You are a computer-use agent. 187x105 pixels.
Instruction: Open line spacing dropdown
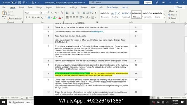[82, 17]
